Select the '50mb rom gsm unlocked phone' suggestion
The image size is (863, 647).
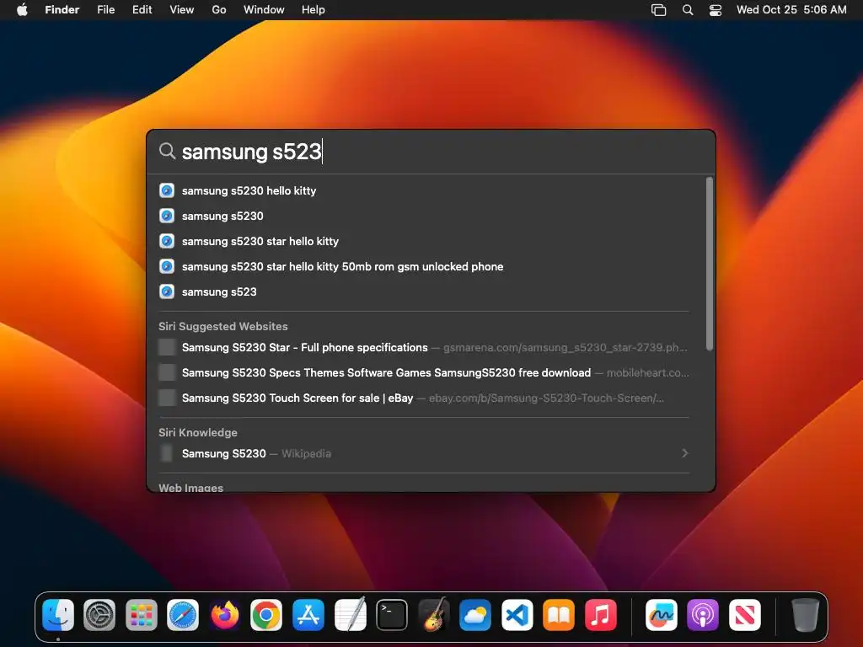click(x=424, y=266)
